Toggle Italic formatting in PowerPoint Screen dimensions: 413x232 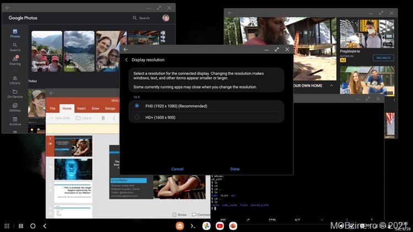[114, 118]
